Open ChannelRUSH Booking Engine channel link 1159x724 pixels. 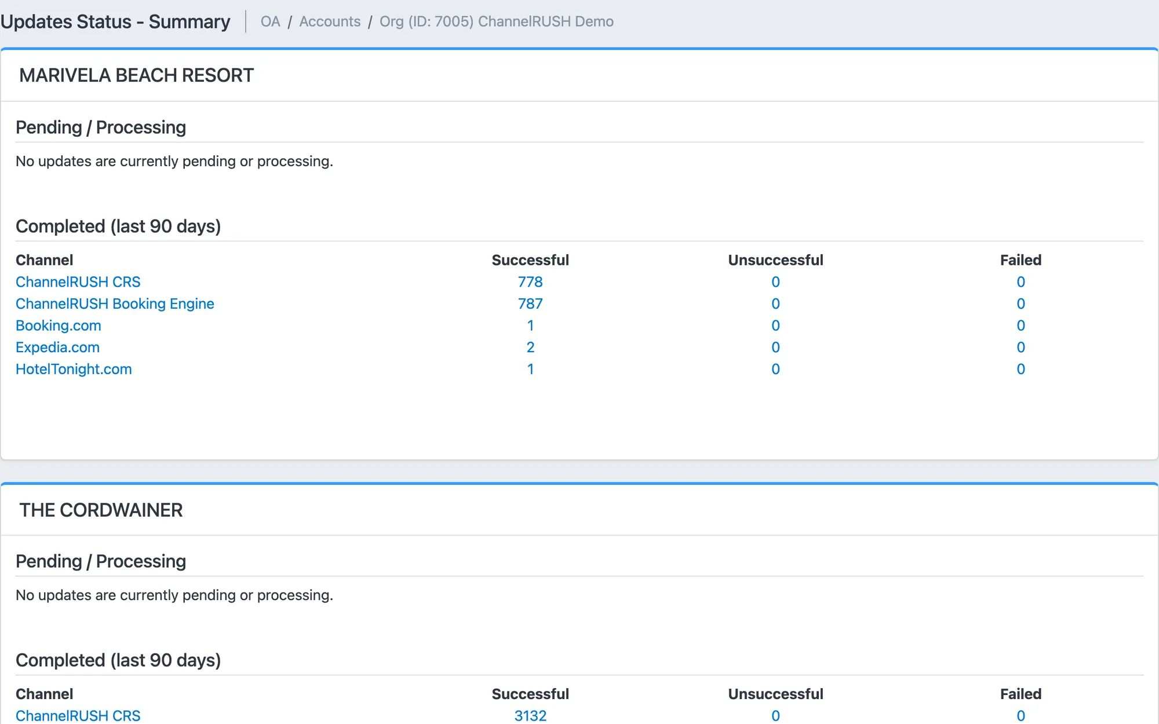tap(115, 304)
